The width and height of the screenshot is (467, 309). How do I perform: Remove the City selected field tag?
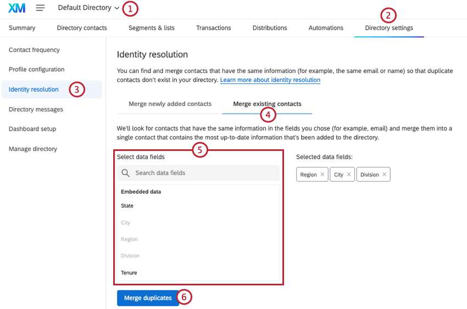click(349, 175)
